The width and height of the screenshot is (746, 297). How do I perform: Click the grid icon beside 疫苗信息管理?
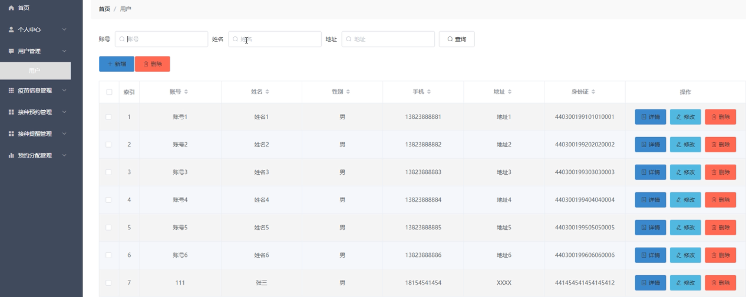[x=11, y=91]
